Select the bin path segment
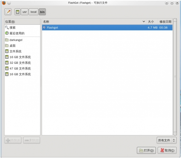 [42, 12]
